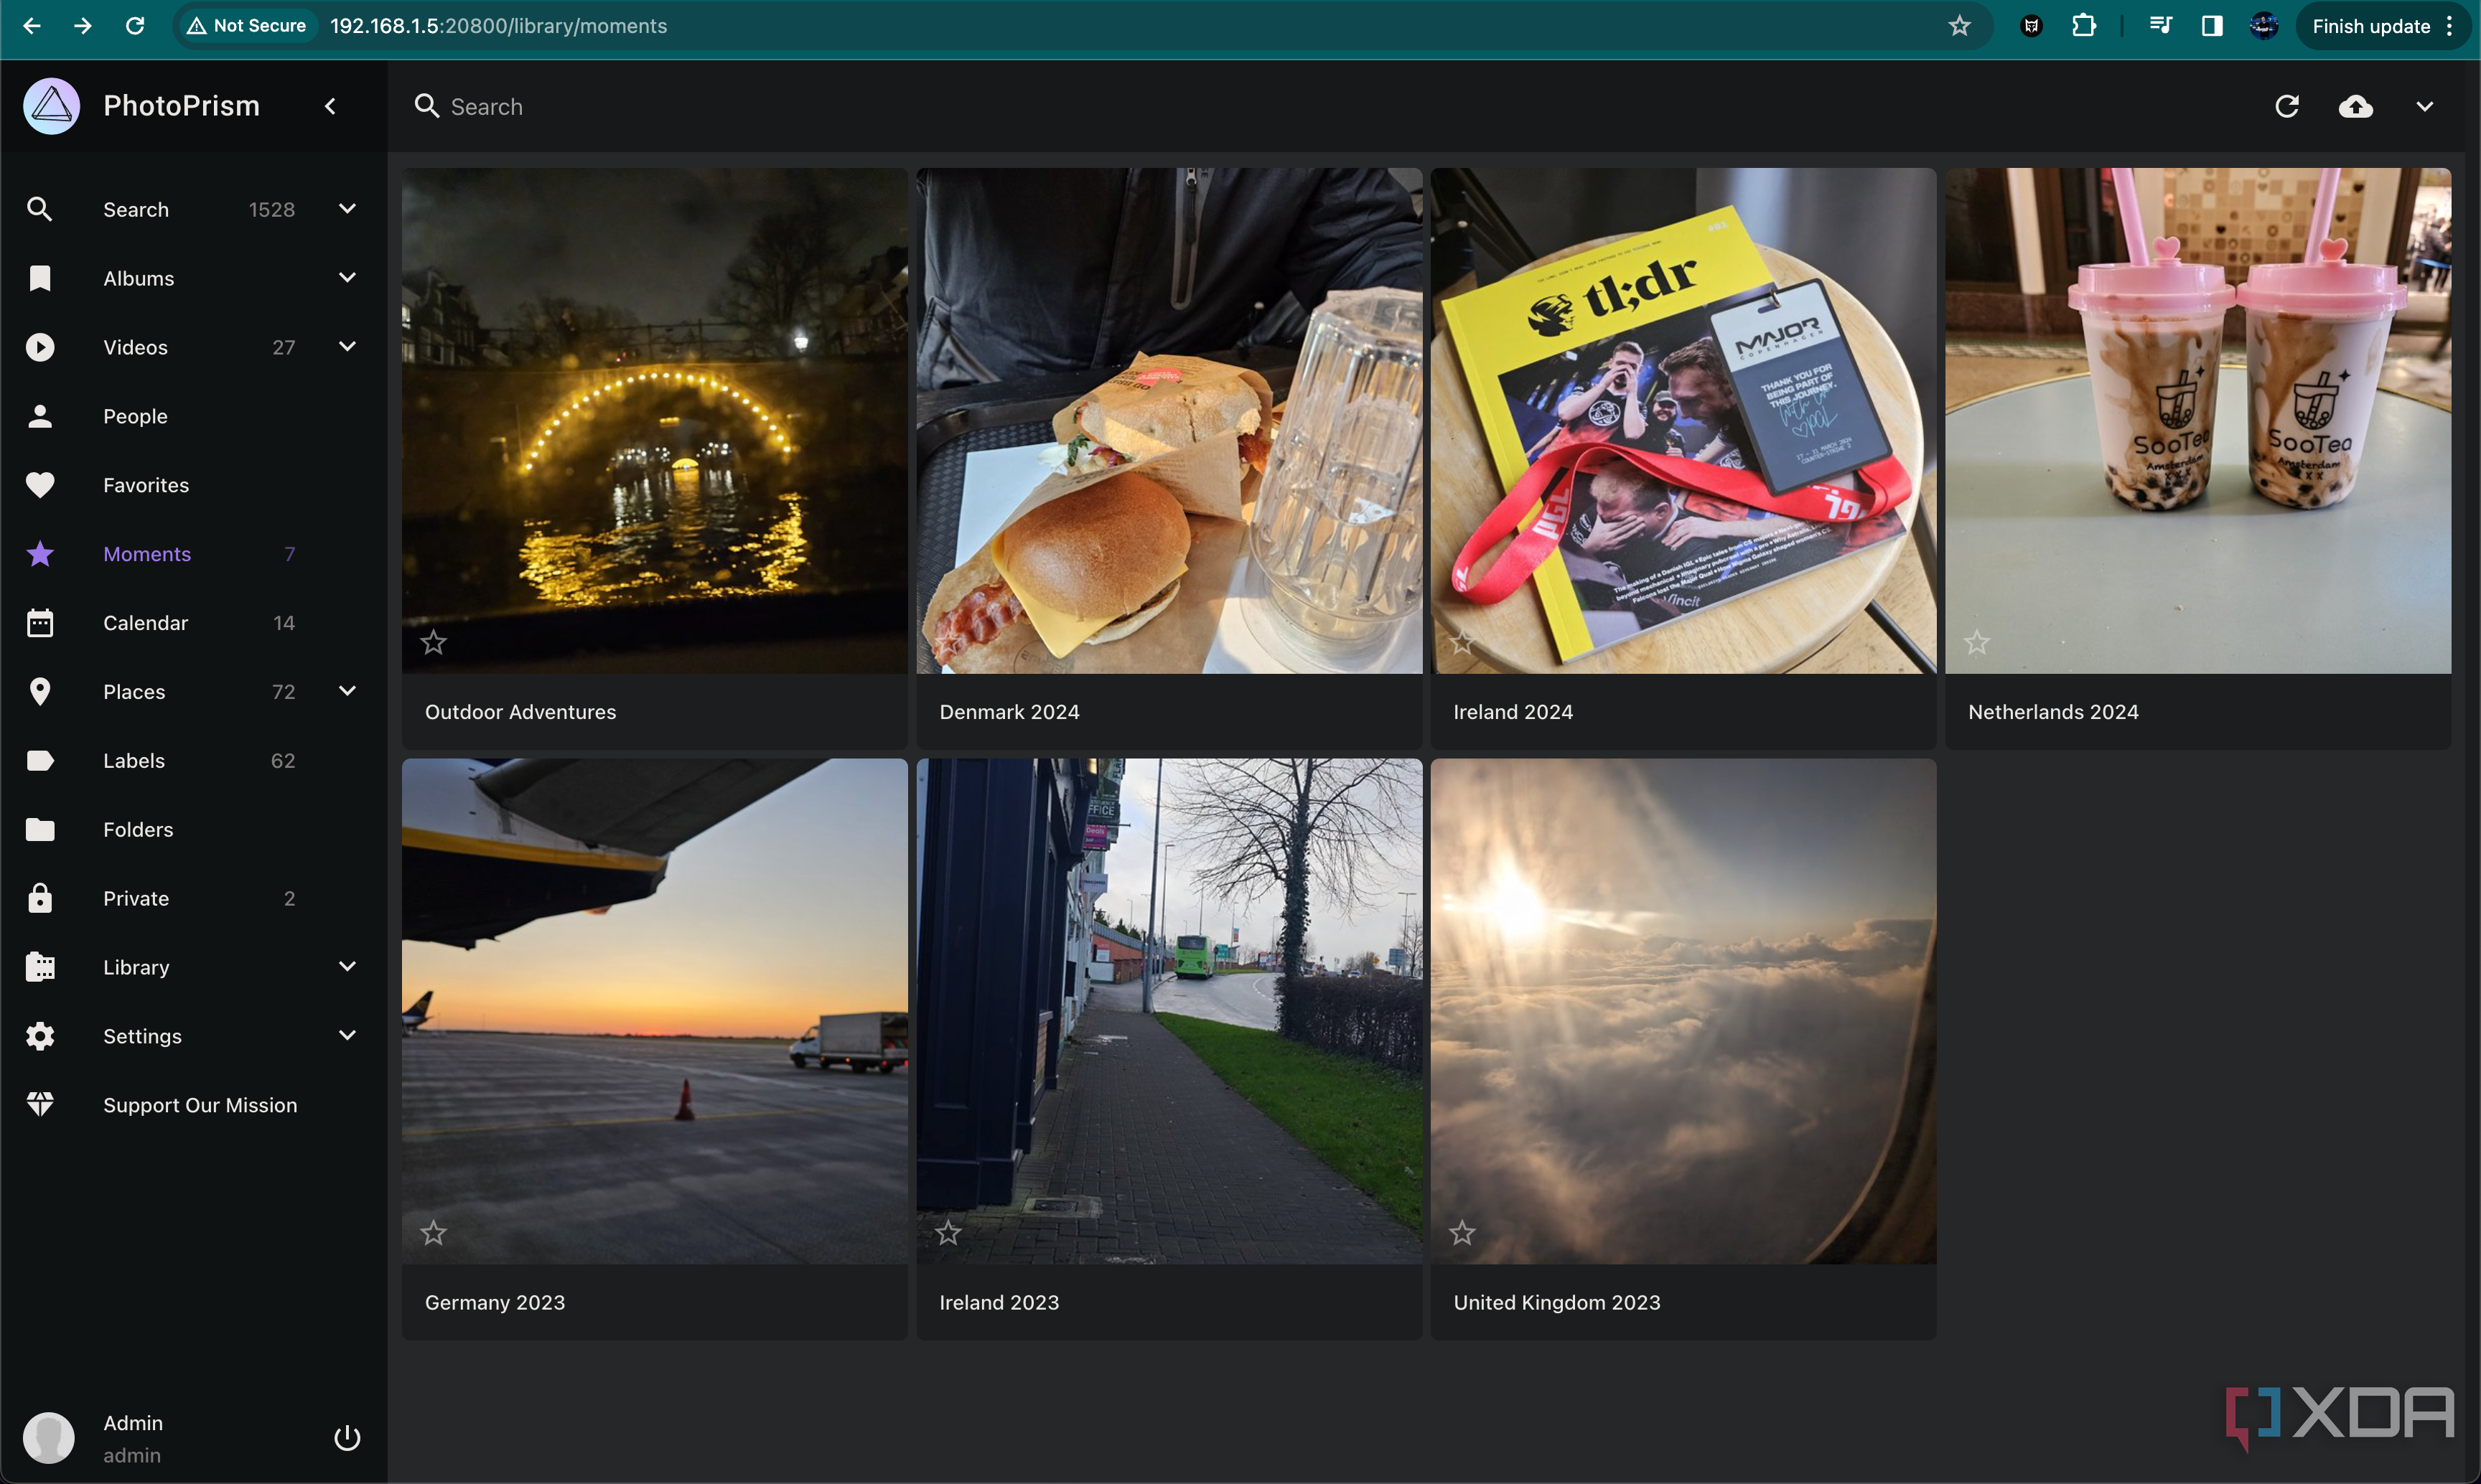
Task: Toggle the favorite star on Denmark 2024
Action: 948,642
